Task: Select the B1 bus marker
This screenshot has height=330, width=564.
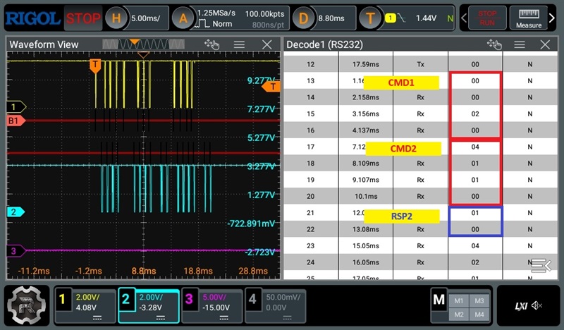Action: pos(16,121)
